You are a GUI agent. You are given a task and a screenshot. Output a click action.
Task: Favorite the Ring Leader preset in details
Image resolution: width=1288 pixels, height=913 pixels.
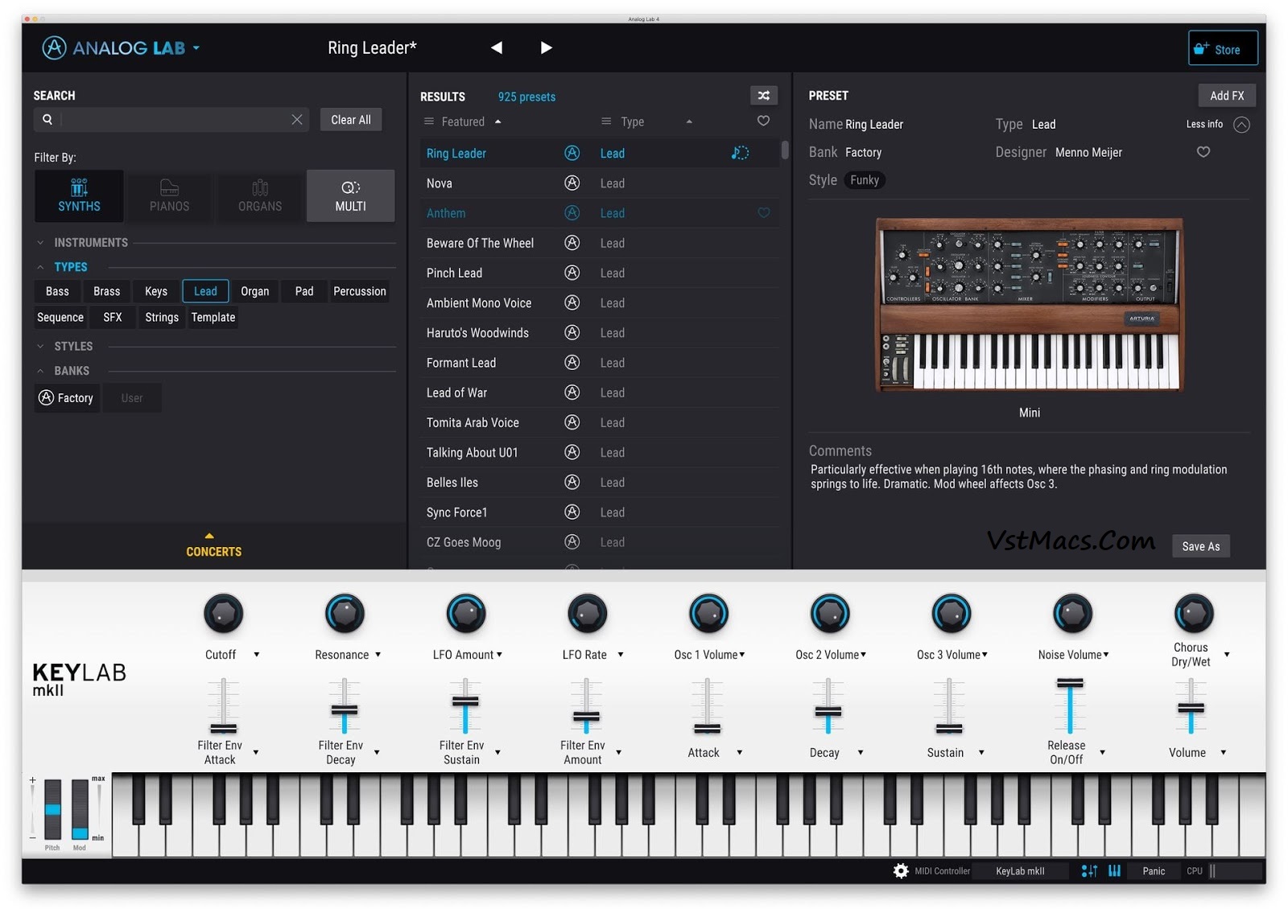pyautogui.click(x=1203, y=151)
